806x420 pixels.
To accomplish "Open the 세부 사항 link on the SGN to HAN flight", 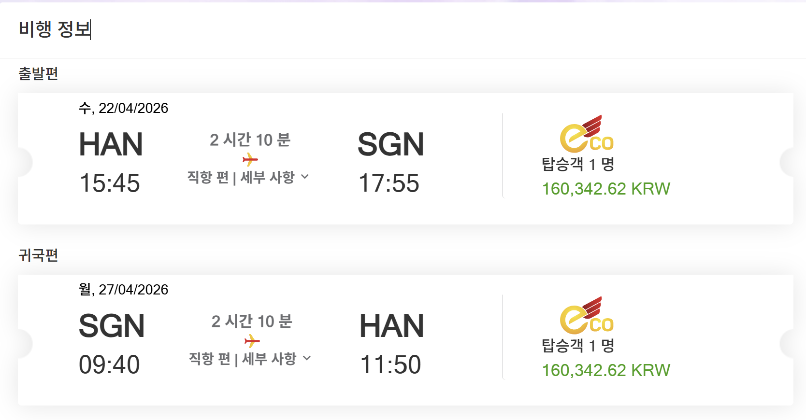I will click(269, 359).
